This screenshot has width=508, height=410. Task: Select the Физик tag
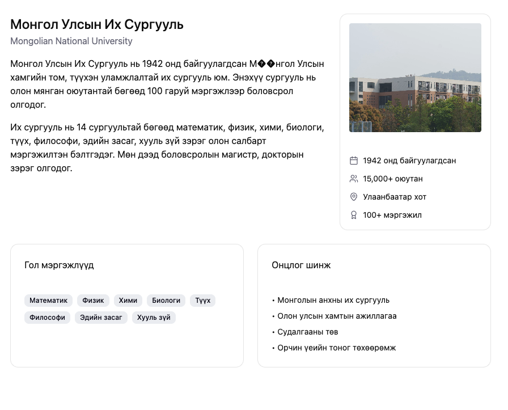pyautogui.click(x=93, y=301)
